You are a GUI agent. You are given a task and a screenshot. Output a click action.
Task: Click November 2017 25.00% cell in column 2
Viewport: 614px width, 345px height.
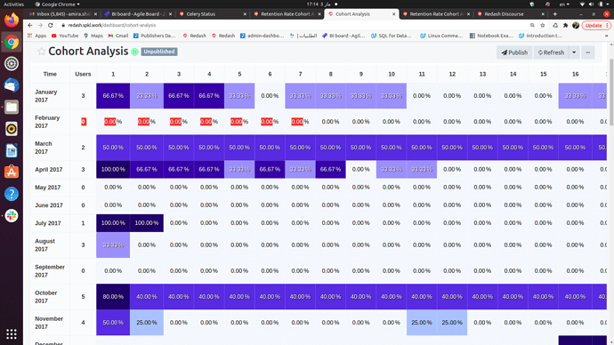coord(147,323)
